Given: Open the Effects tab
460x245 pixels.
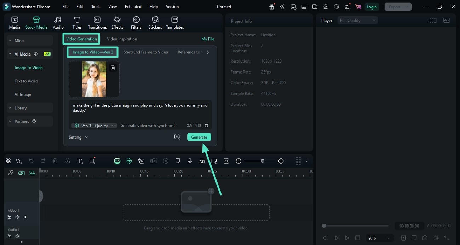Looking at the screenshot, I should tap(117, 23).
